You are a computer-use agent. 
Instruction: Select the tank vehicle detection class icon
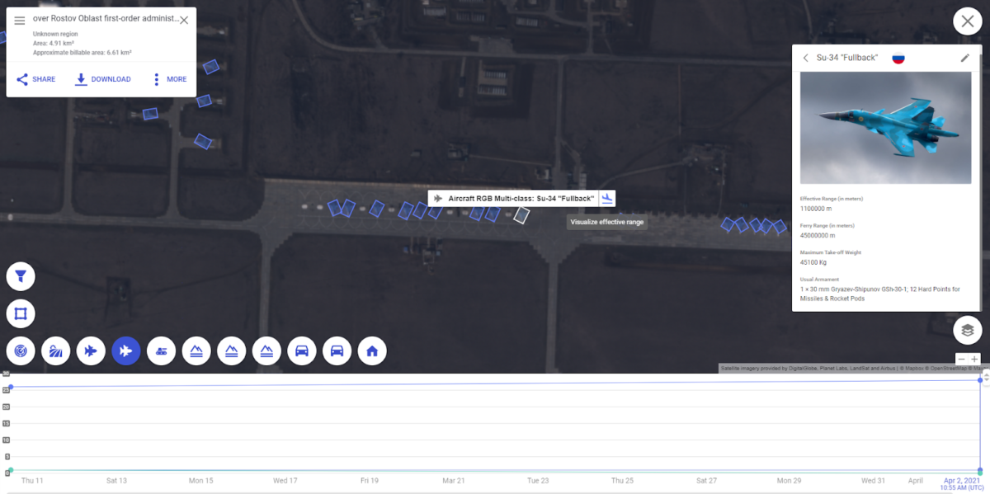pyautogui.click(x=161, y=351)
